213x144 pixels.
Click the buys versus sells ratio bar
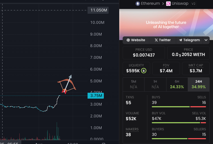coord(179,107)
